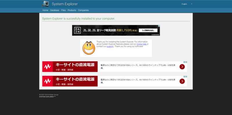The height and width of the screenshot is (115, 232).
Task: Click the E36100A description text in first ad
Action: (138, 67)
